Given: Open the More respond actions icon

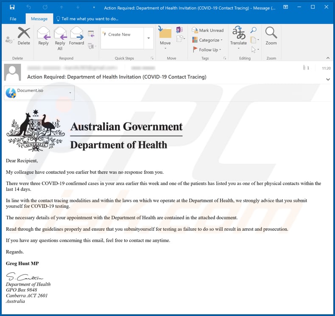Looking at the screenshot, I should 92,46.
